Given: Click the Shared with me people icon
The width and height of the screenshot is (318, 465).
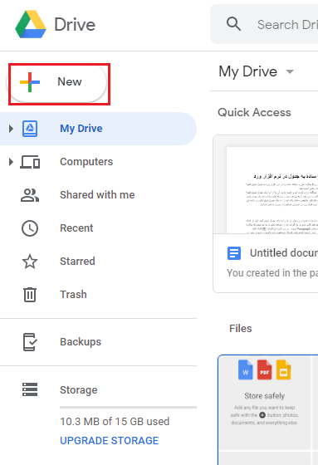Looking at the screenshot, I should coord(30,195).
